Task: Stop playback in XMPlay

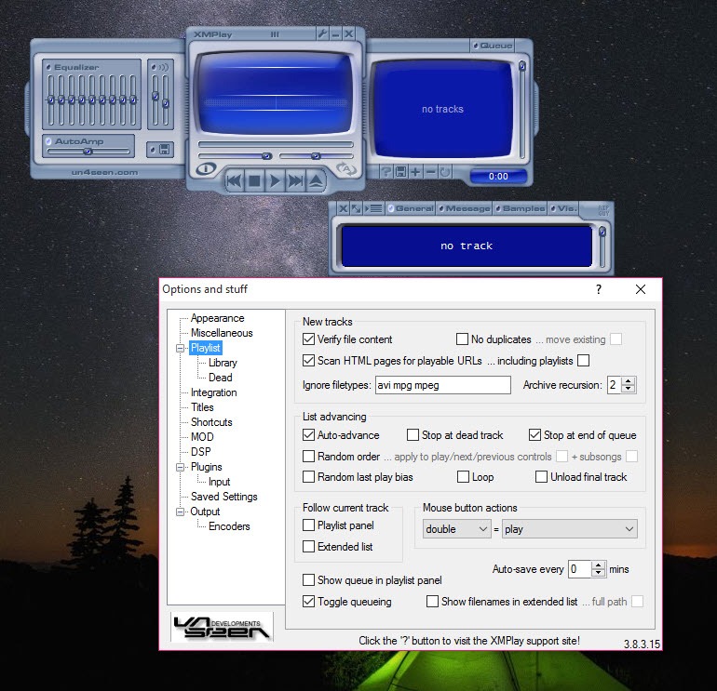Action: pyautogui.click(x=254, y=181)
